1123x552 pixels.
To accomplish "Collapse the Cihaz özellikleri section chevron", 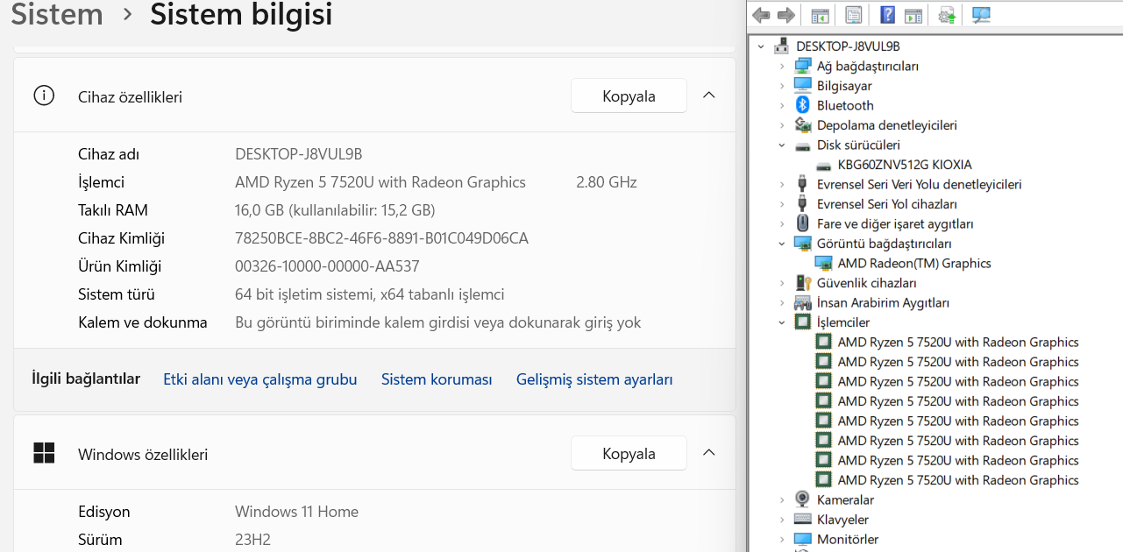I will pos(709,96).
